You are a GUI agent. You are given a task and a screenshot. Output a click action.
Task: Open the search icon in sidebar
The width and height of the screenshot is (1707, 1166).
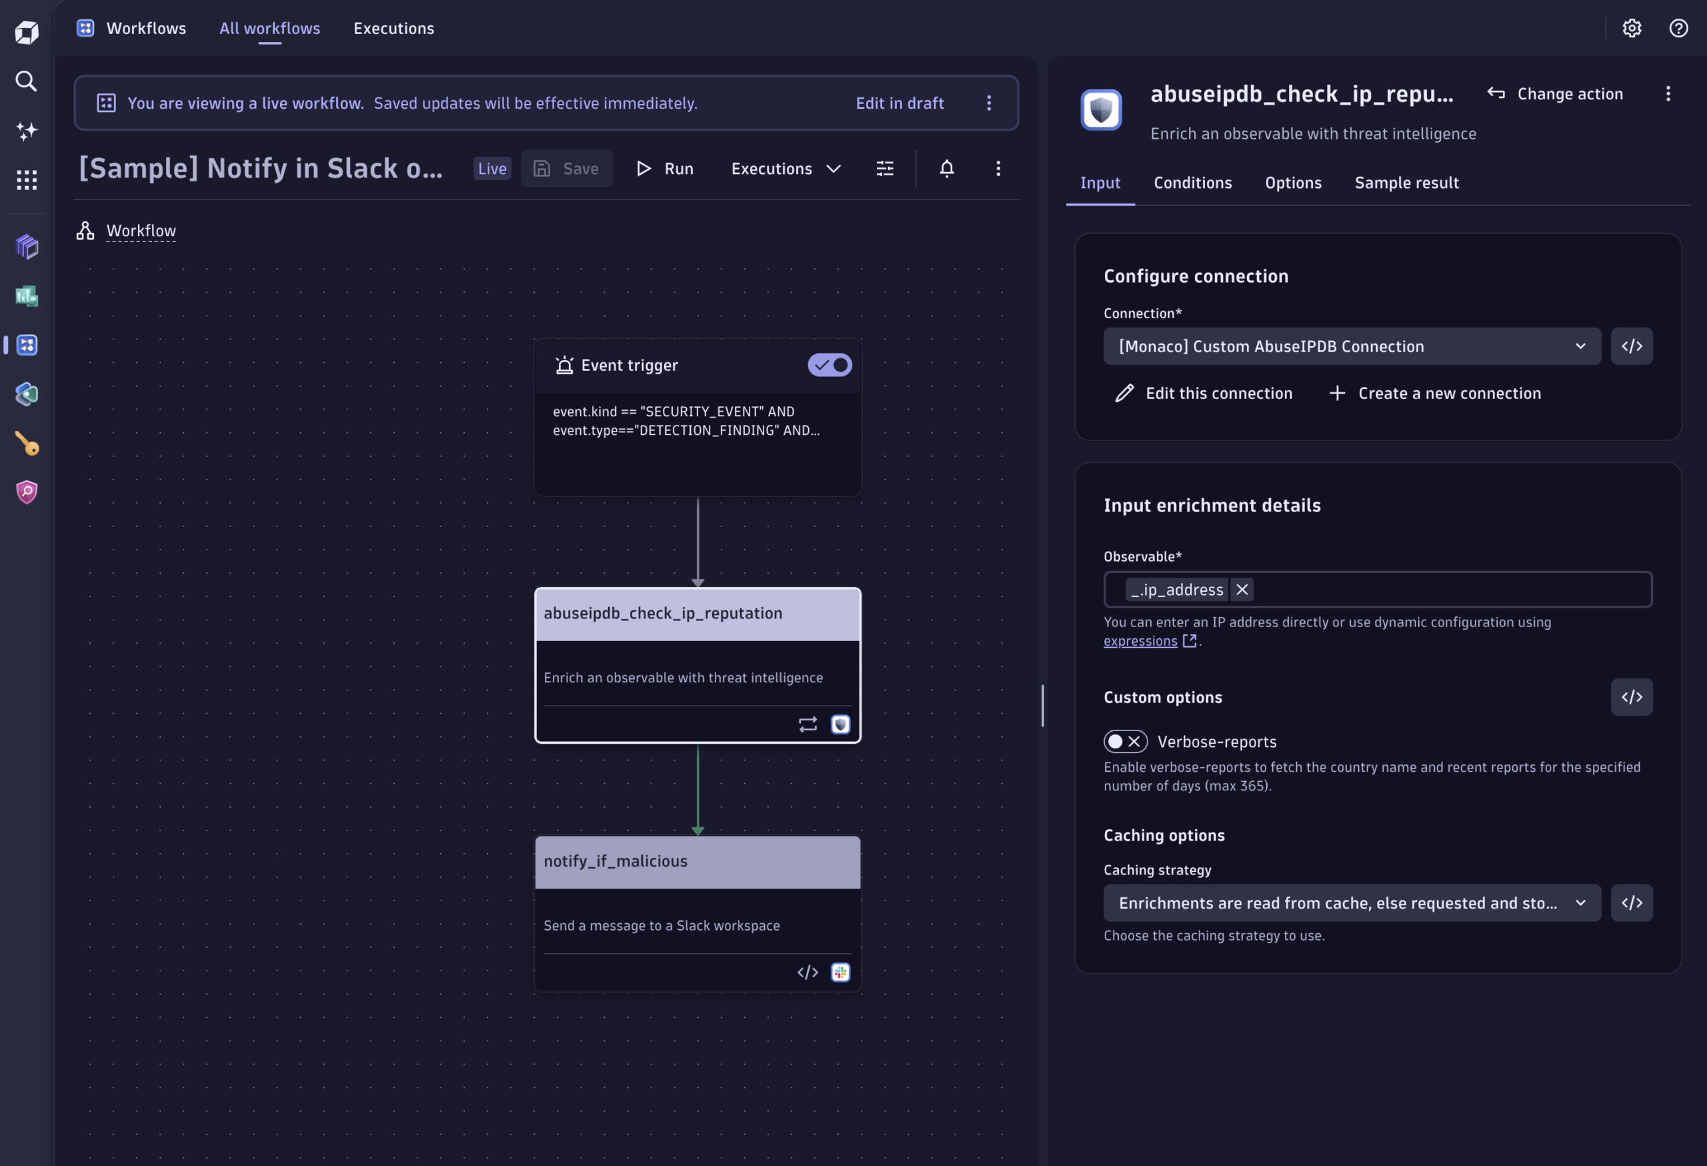pyautogui.click(x=27, y=81)
